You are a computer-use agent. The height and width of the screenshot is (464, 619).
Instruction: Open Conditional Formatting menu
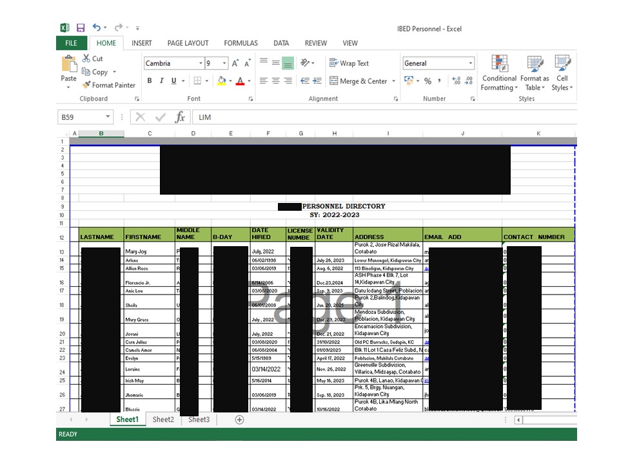tap(499, 73)
